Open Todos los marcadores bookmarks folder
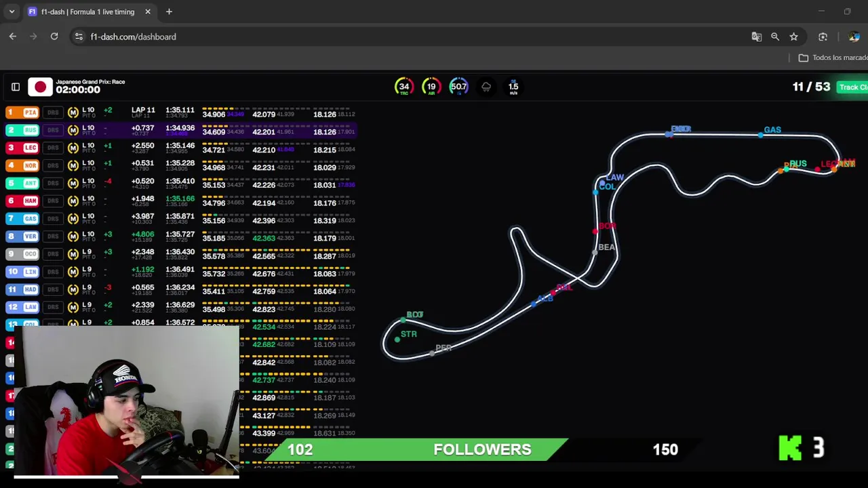 tap(833, 58)
